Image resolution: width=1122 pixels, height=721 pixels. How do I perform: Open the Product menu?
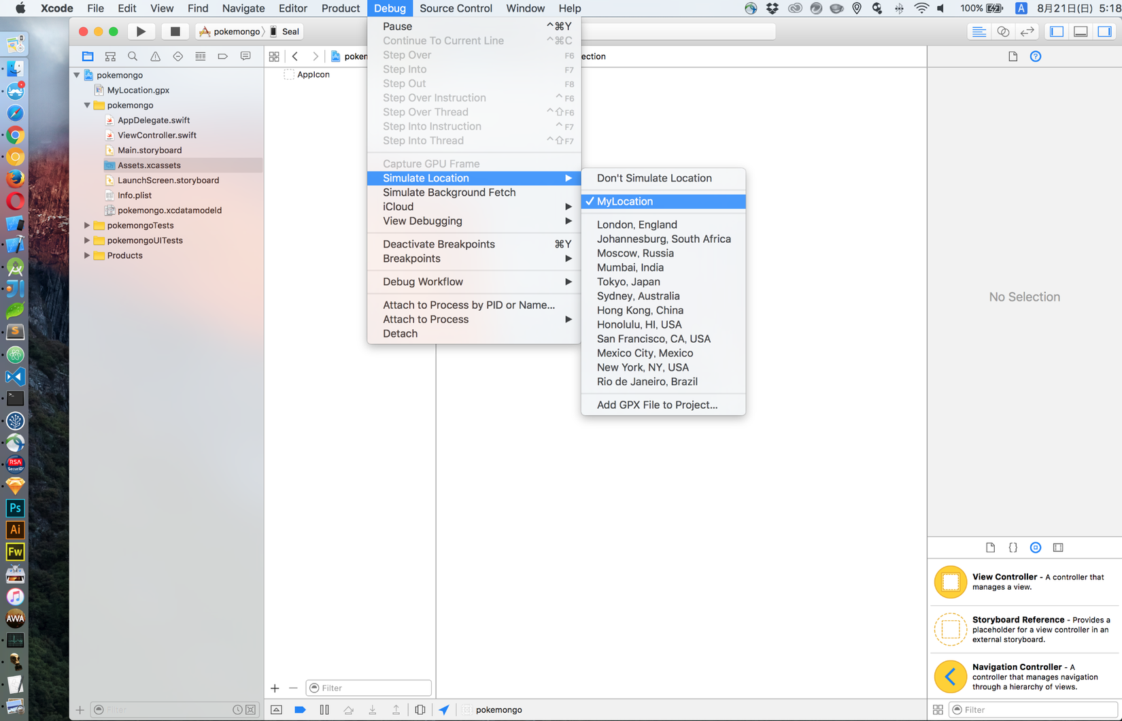tap(340, 8)
